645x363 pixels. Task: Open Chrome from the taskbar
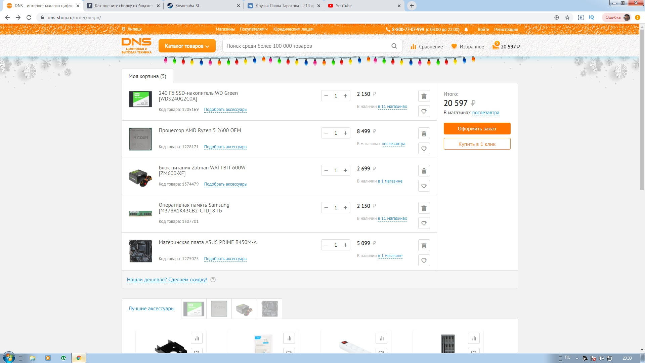tap(79, 358)
